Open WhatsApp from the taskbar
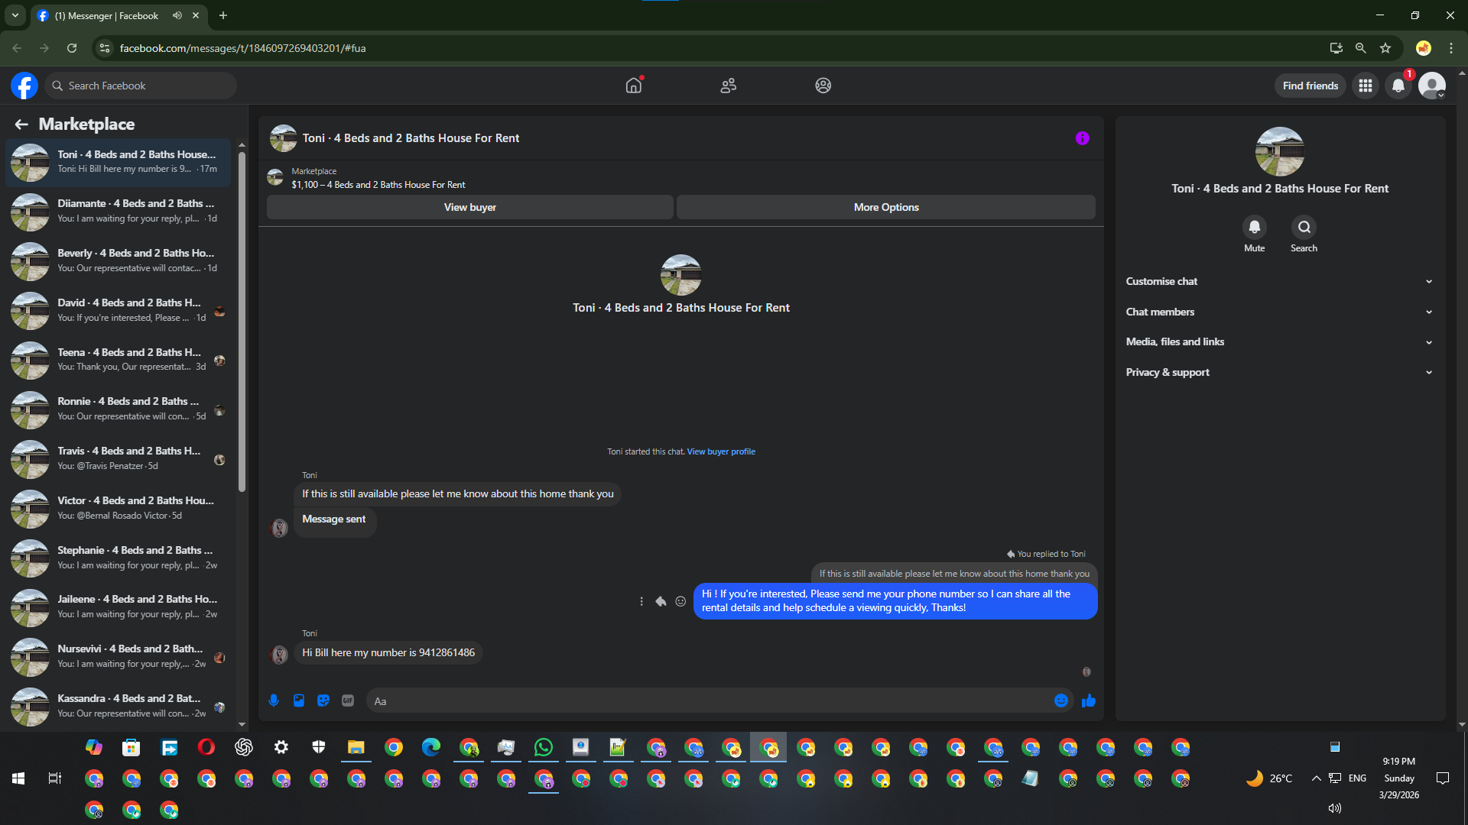Screen dimensions: 1468x825 [x=544, y=747]
